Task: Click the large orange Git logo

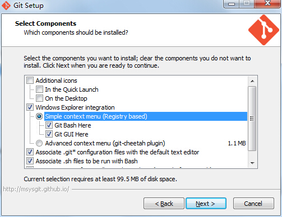Action: point(263,30)
